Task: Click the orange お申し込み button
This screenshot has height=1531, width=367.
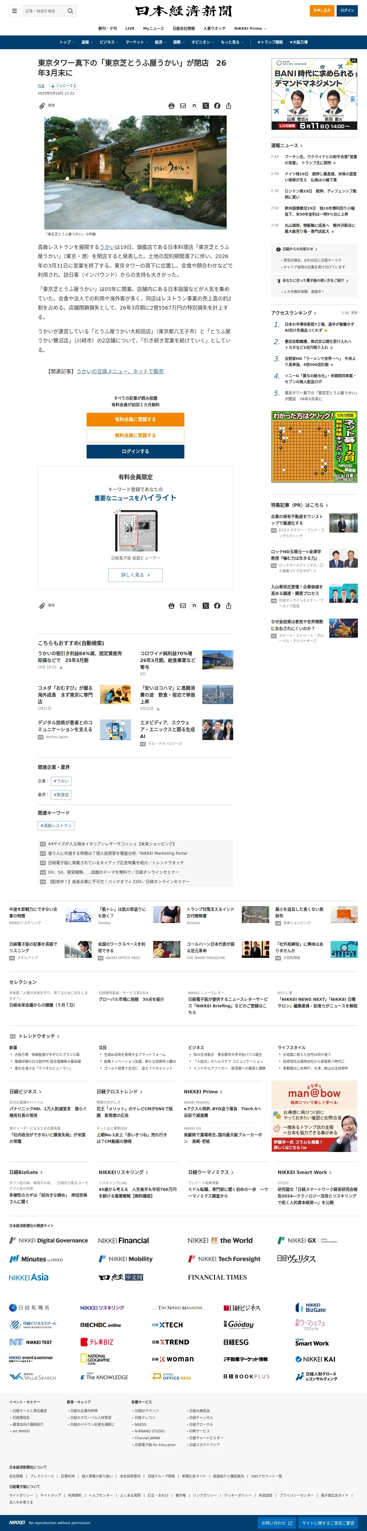Action: click(322, 10)
